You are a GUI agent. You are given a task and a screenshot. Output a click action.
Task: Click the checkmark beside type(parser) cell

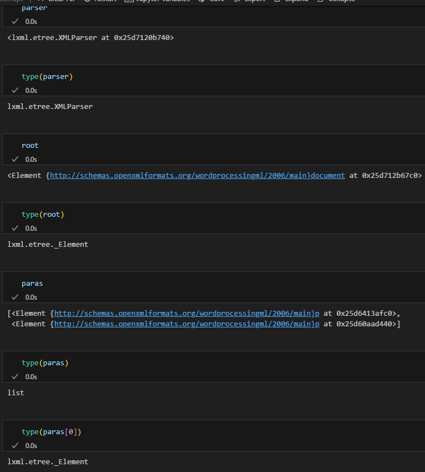pos(14,90)
